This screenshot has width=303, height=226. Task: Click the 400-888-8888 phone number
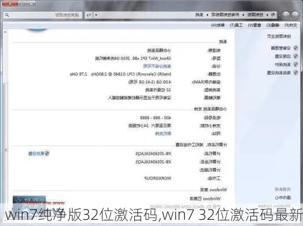click(x=156, y=118)
